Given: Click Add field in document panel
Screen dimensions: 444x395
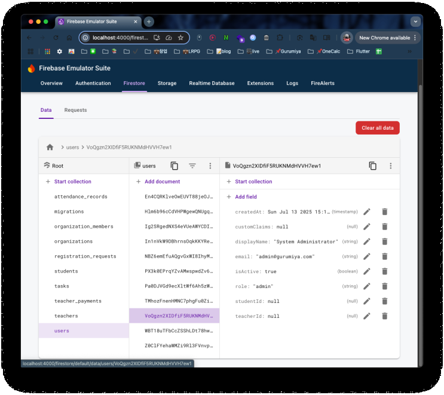Looking at the screenshot, I should coord(246,197).
